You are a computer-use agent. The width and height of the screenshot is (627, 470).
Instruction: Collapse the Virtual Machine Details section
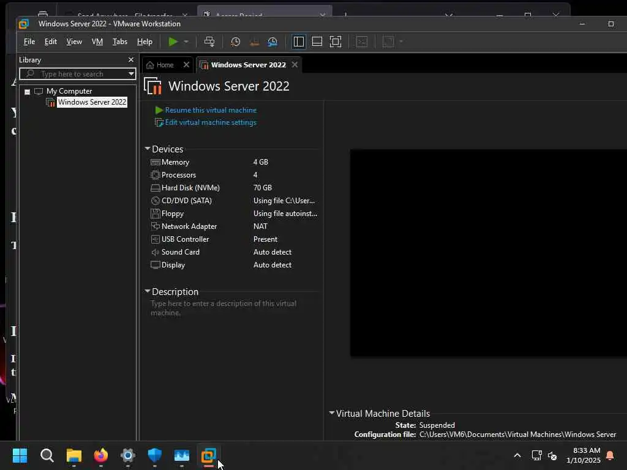point(331,413)
